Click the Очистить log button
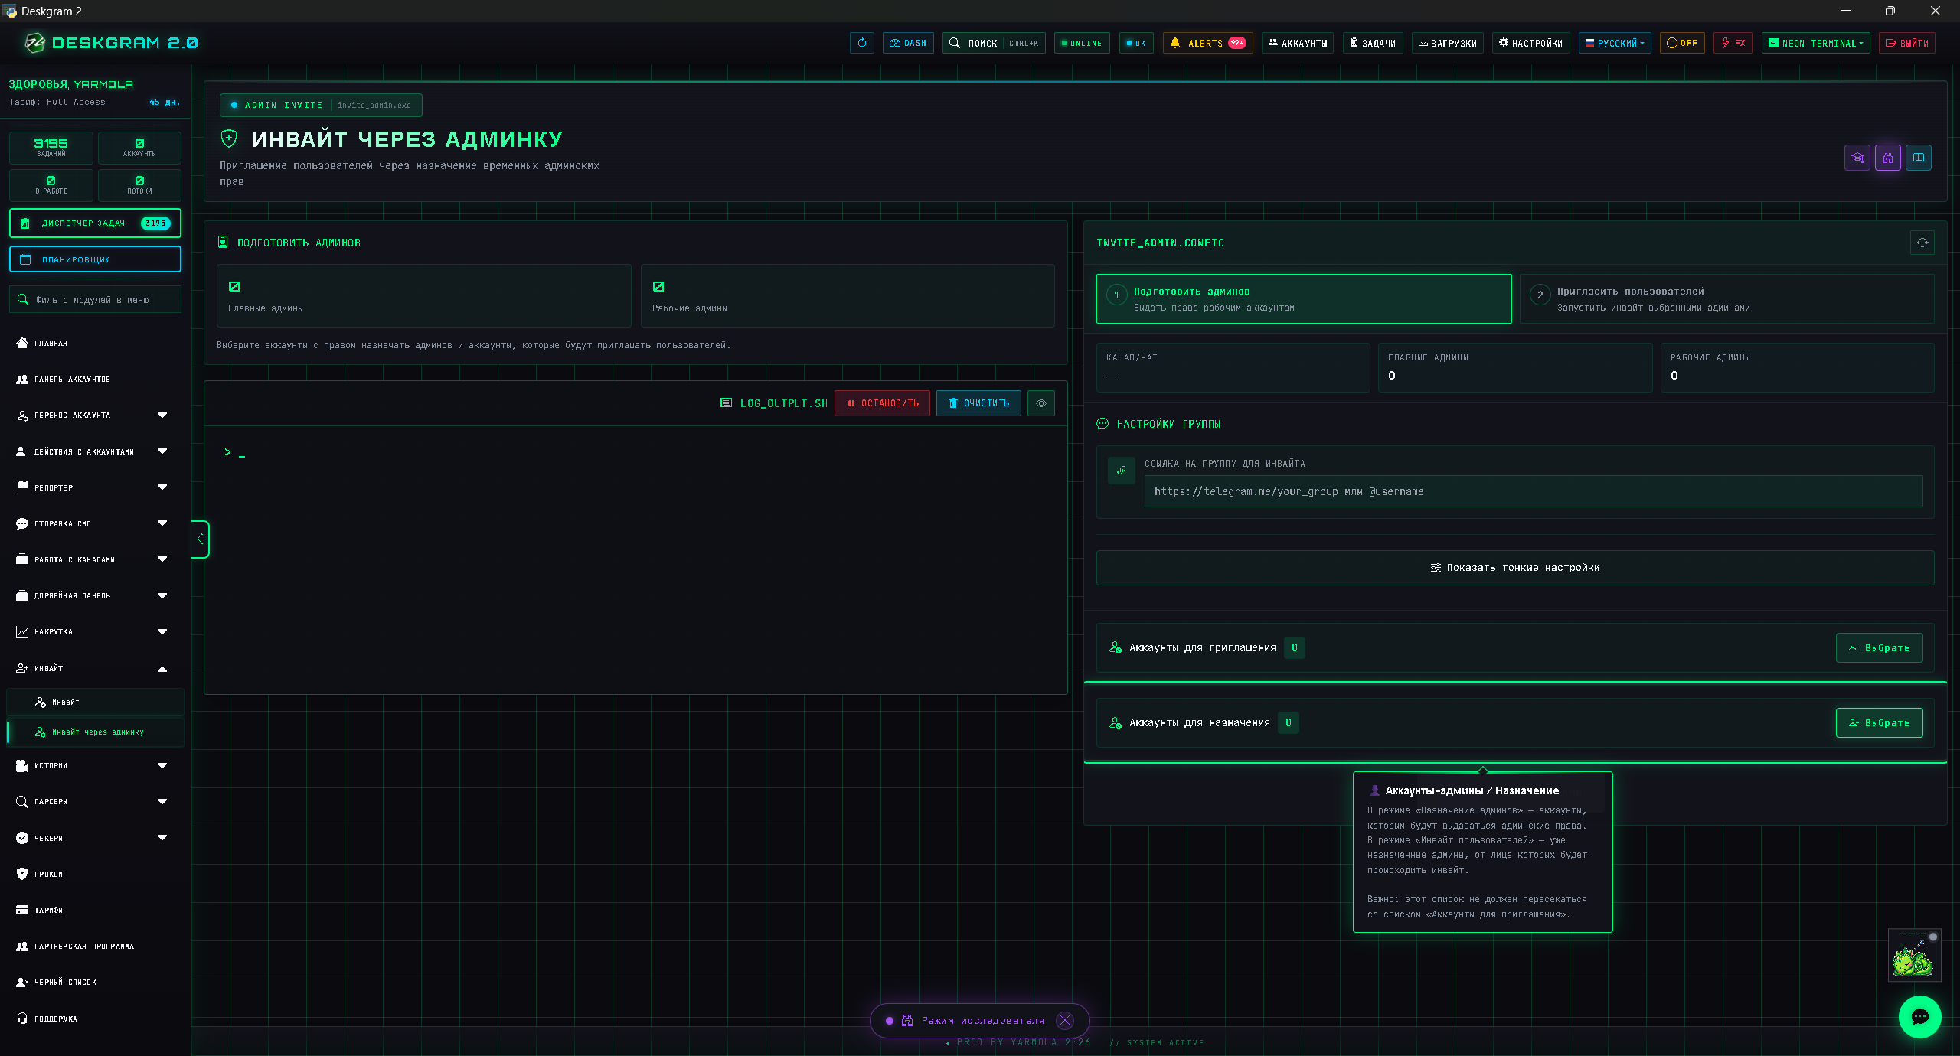This screenshot has height=1056, width=1960. [978, 403]
